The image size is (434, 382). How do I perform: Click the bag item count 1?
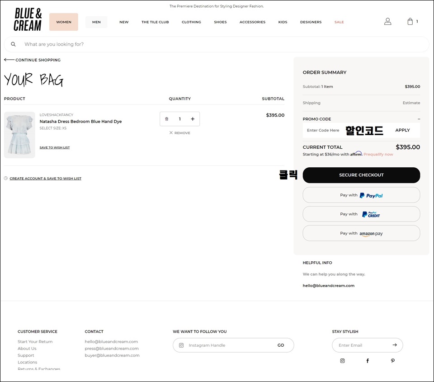tap(417, 21)
